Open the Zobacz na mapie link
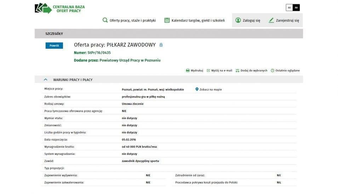 (211, 89)
